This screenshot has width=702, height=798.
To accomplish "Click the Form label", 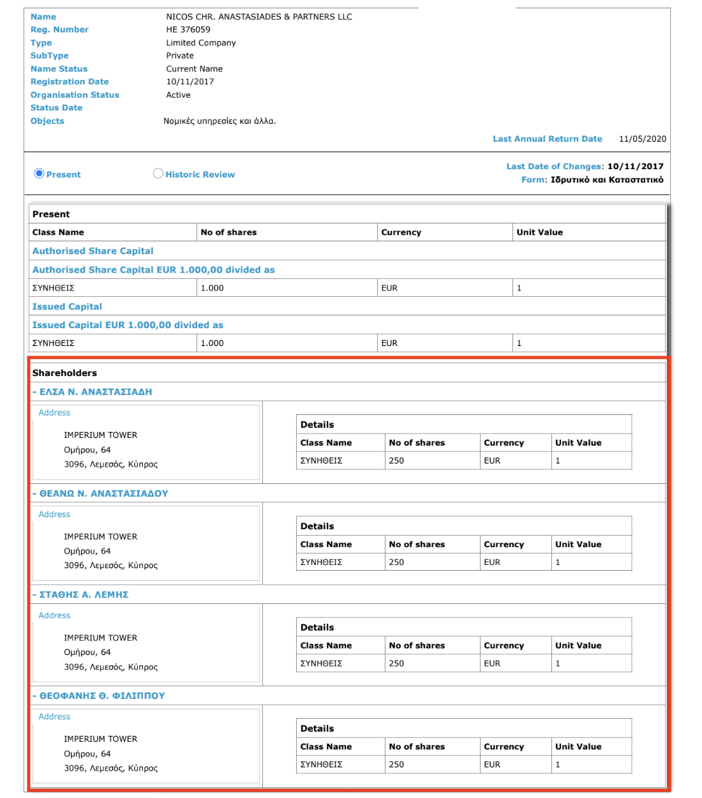I will pyautogui.click(x=533, y=180).
